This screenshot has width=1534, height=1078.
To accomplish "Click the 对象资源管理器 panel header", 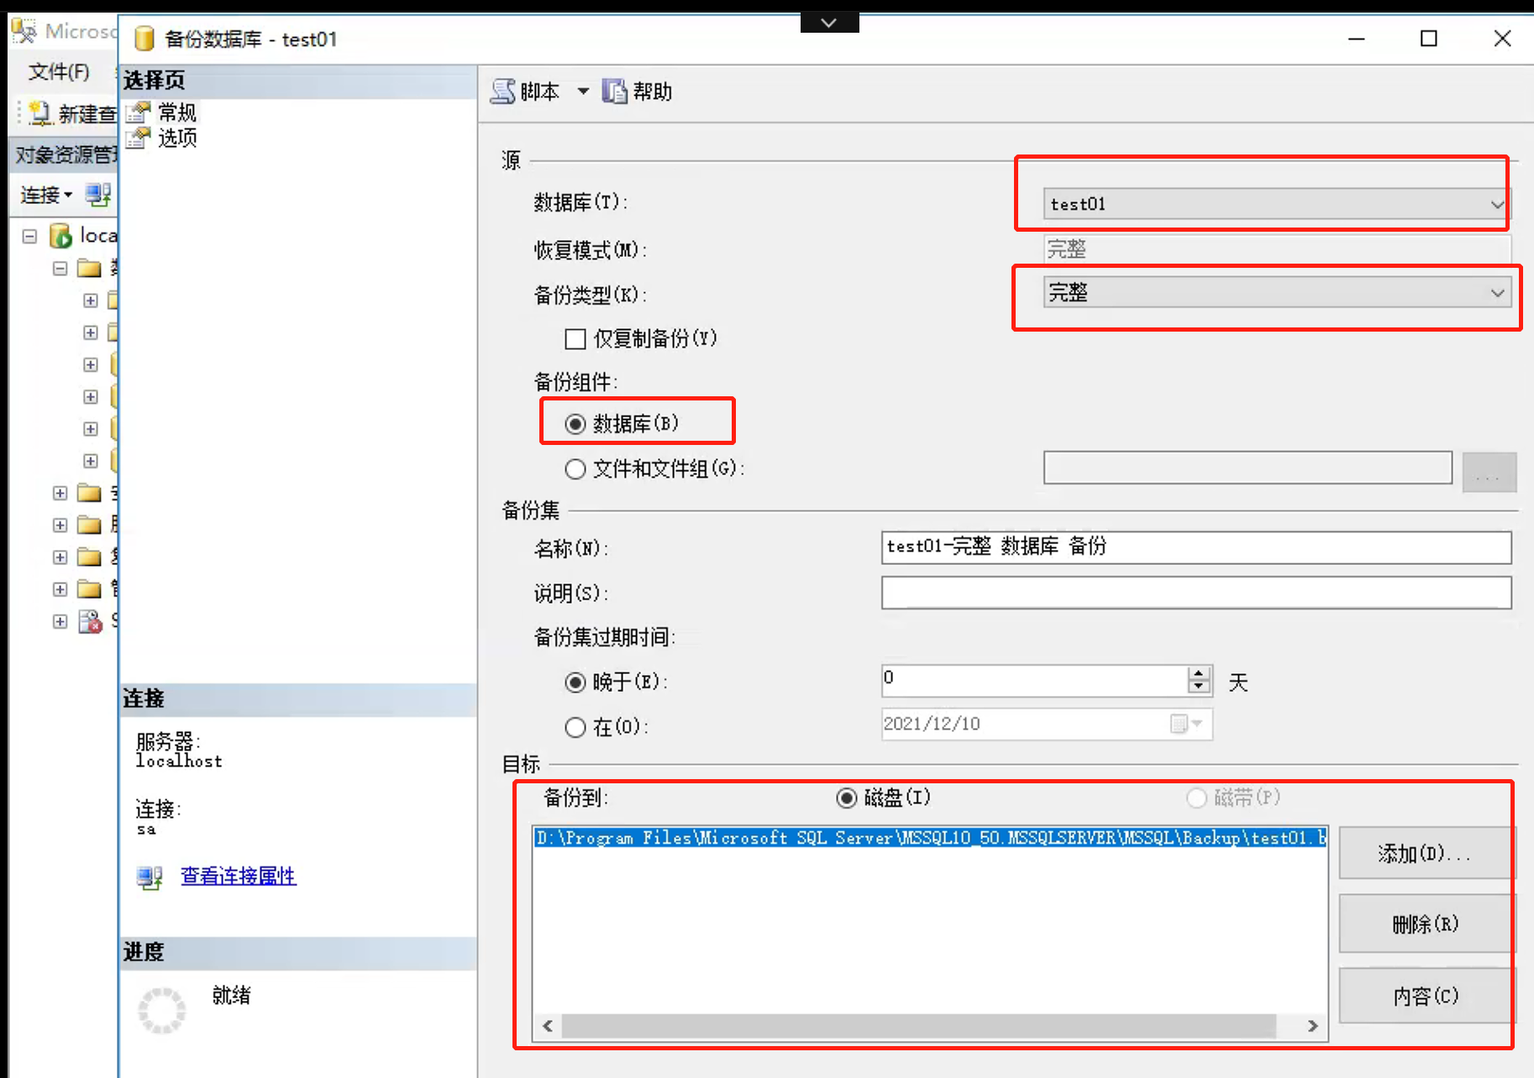I will point(66,154).
